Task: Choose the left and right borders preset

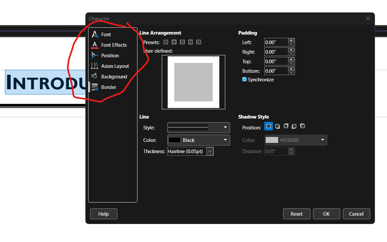Action: [182, 42]
